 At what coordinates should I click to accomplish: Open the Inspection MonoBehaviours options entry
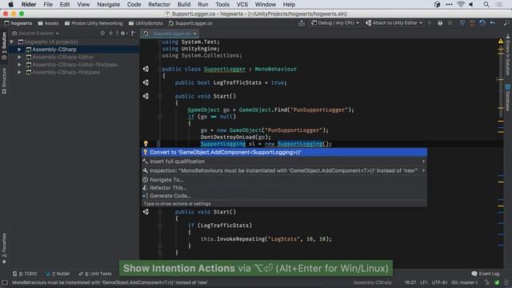click(x=284, y=170)
